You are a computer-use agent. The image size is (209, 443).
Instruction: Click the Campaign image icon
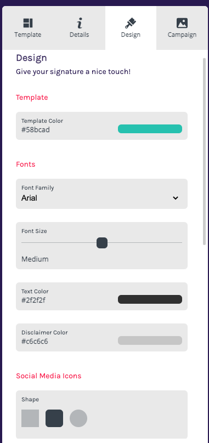(x=182, y=23)
